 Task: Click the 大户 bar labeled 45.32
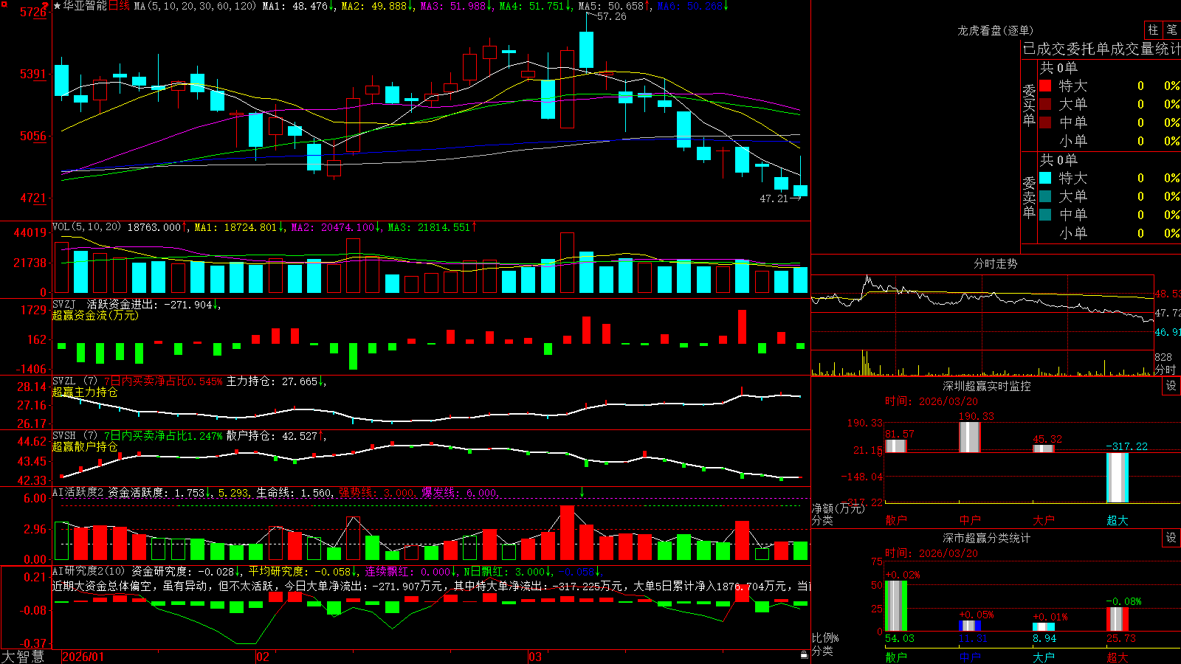(1044, 449)
